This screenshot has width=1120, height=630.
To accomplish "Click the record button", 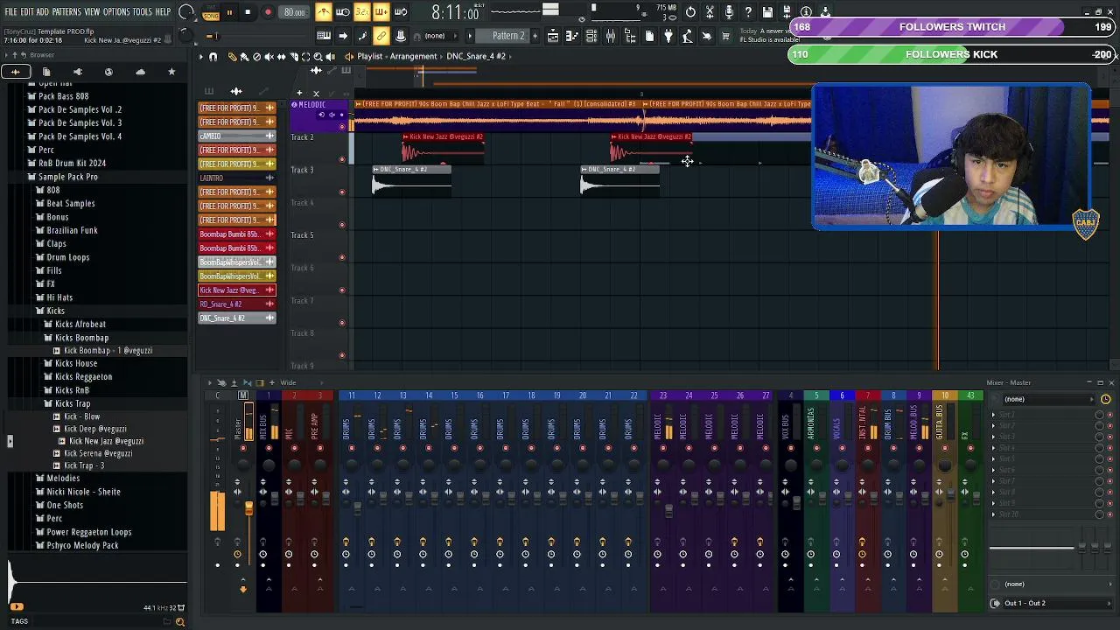I will click(x=268, y=12).
